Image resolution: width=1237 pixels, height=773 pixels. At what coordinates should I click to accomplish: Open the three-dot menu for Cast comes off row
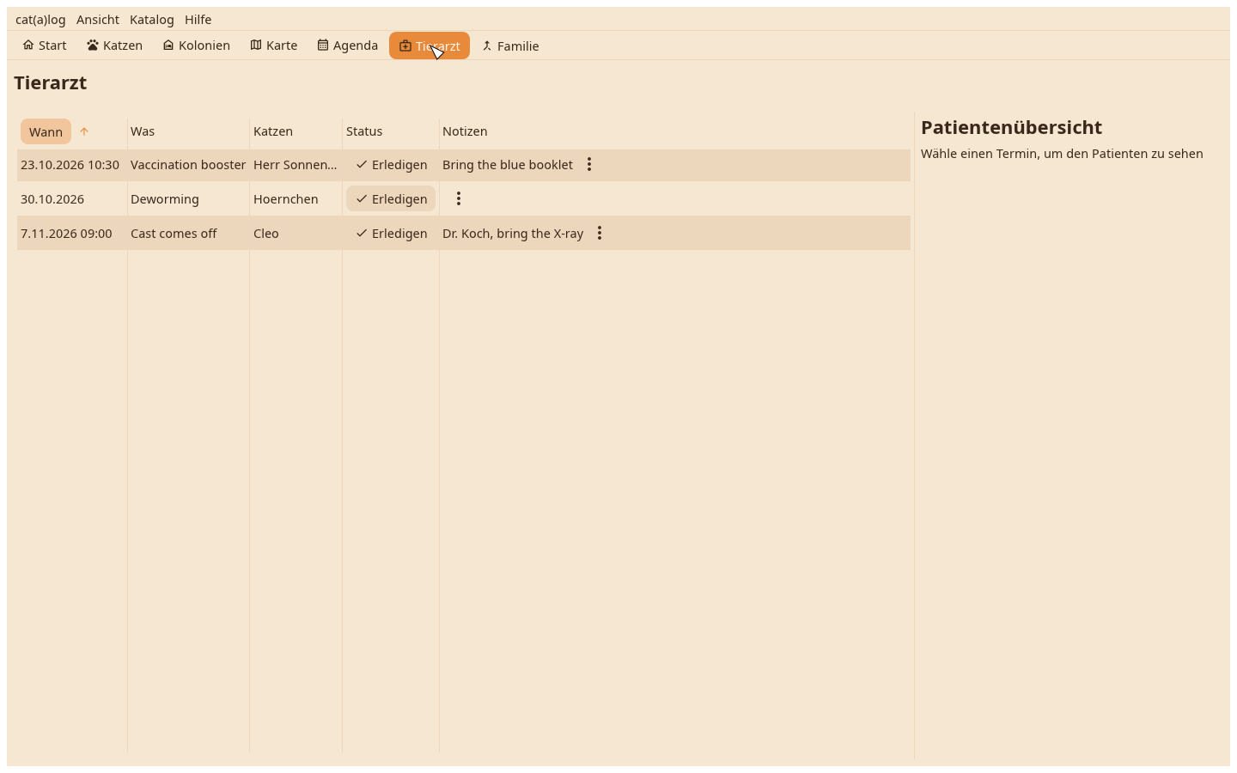(x=600, y=233)
